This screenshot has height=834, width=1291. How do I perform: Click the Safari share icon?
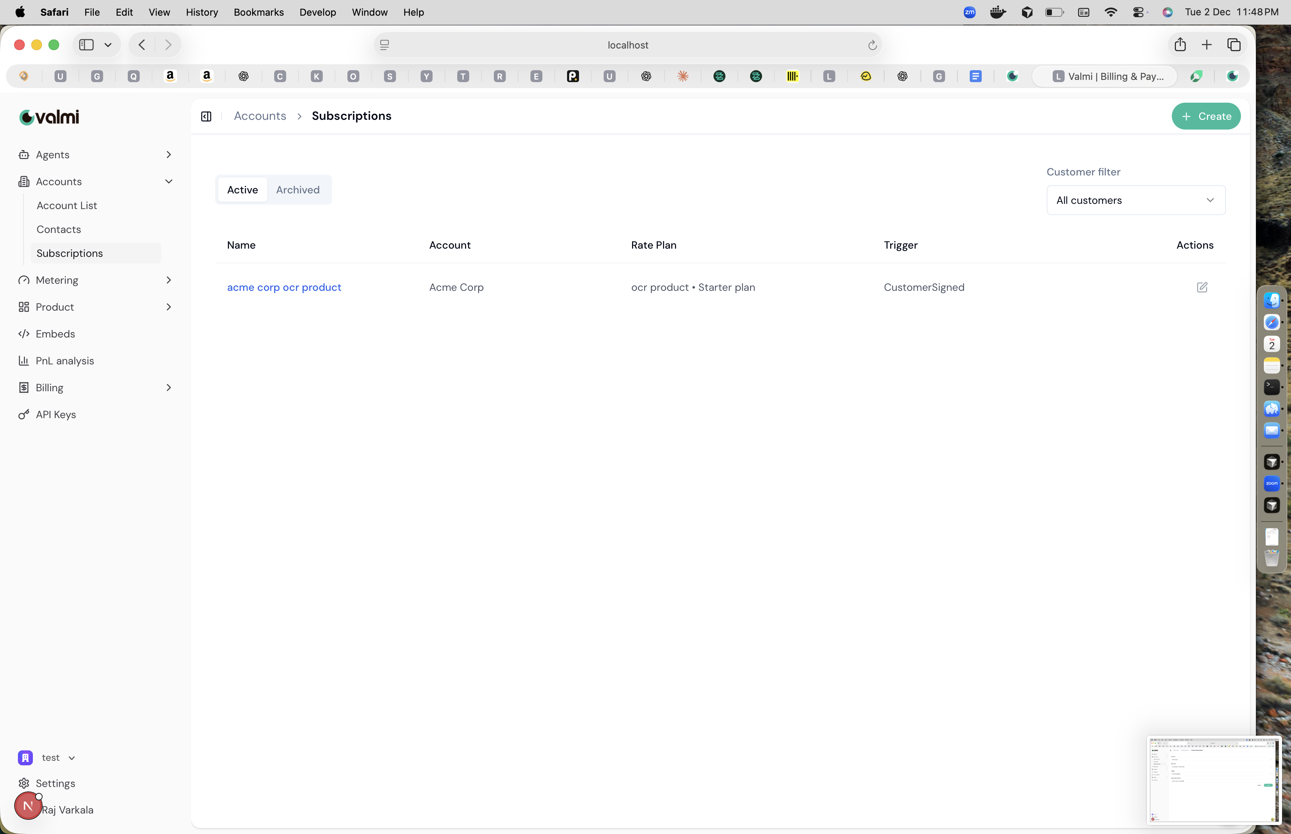tap(1179, 44)
